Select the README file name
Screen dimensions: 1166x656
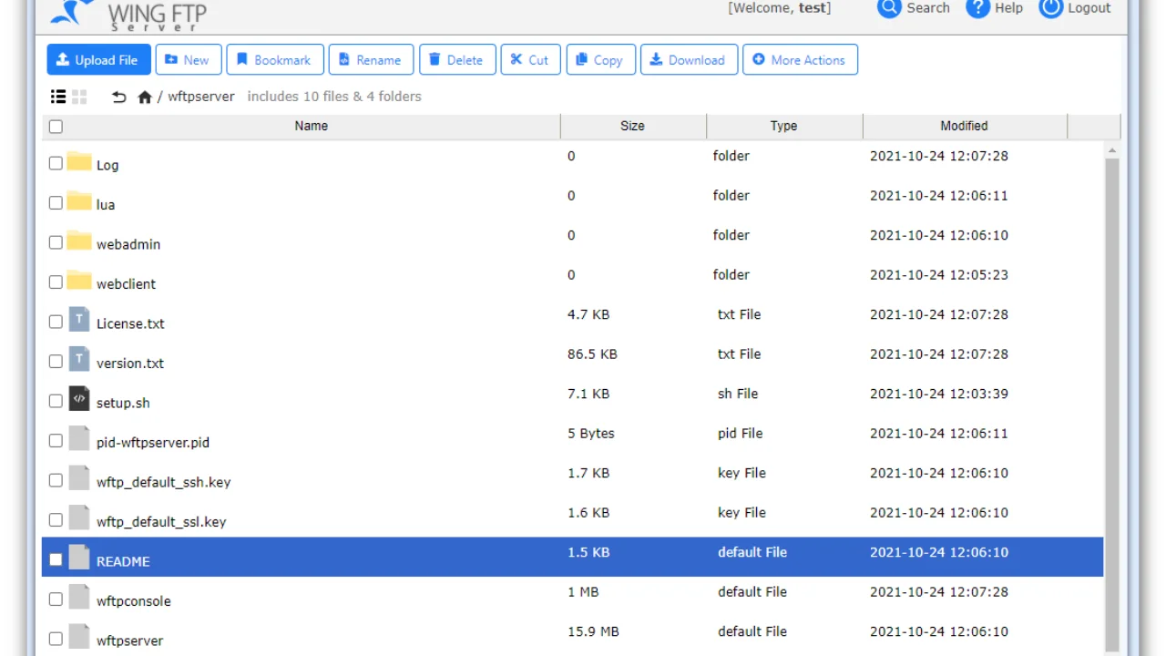[x=123, y=561]
